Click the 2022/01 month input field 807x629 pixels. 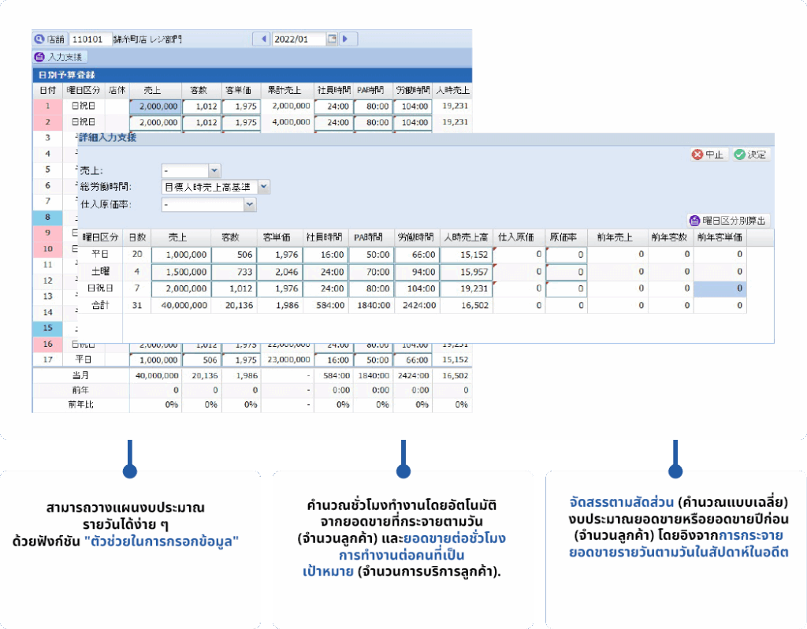298,39
